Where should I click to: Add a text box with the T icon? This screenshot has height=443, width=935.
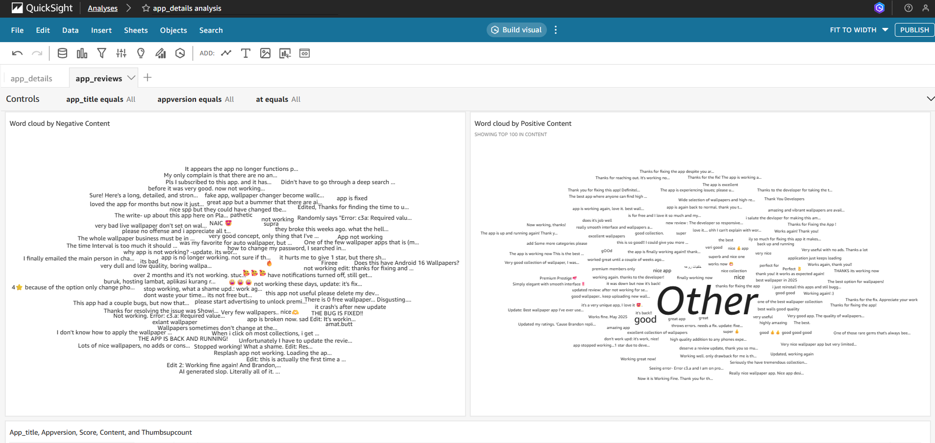246,53
